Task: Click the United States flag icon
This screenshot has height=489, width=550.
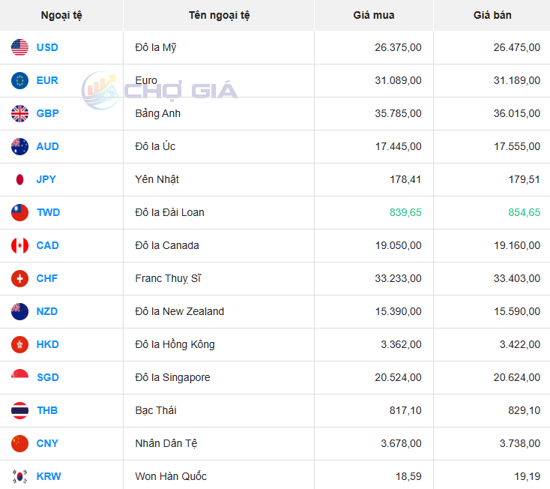Action: (20, 47)
